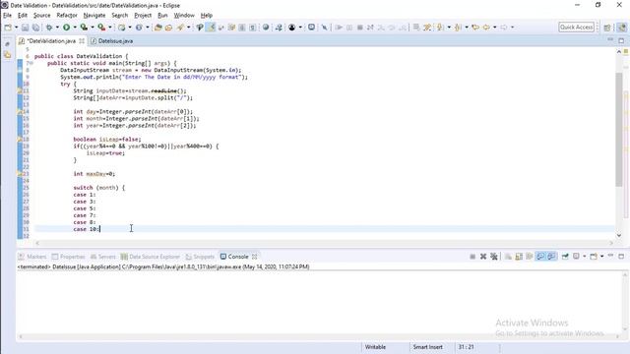
Task: Switch to the Snippets view tab
Action: pyautogui.click(x=200, y=257)
